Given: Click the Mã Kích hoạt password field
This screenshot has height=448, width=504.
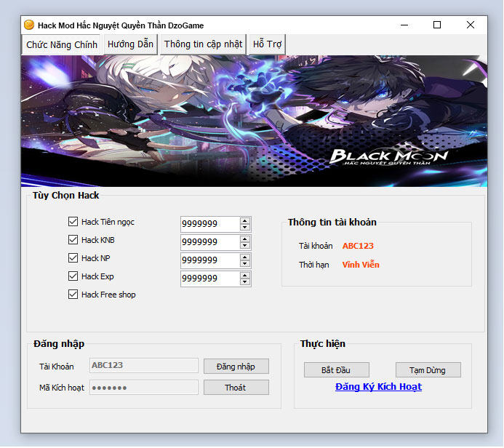Looking at the screenshot, I should point(144,388).
